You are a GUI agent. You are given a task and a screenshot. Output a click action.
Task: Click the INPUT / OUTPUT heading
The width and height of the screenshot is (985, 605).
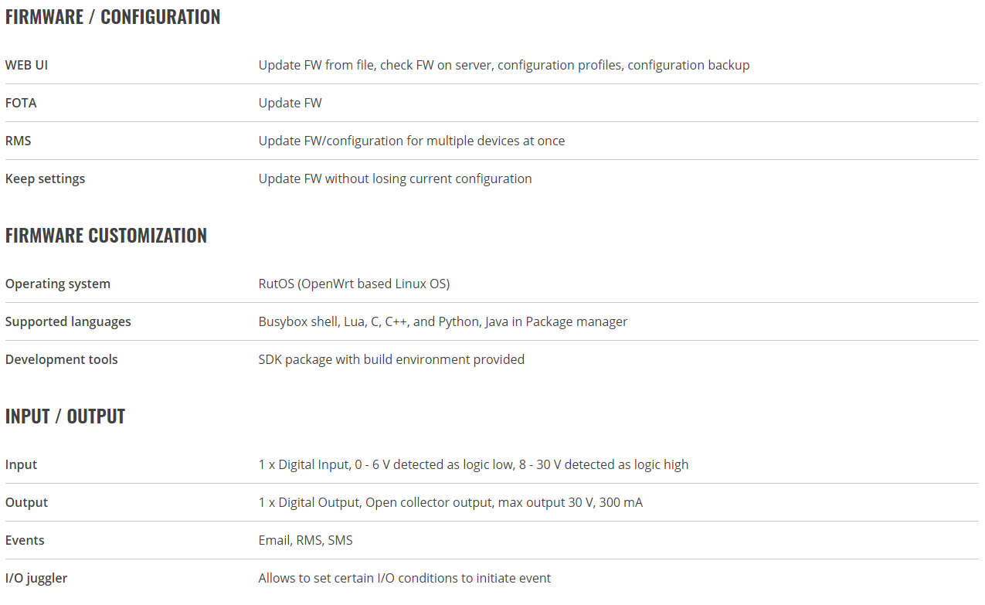65,416
